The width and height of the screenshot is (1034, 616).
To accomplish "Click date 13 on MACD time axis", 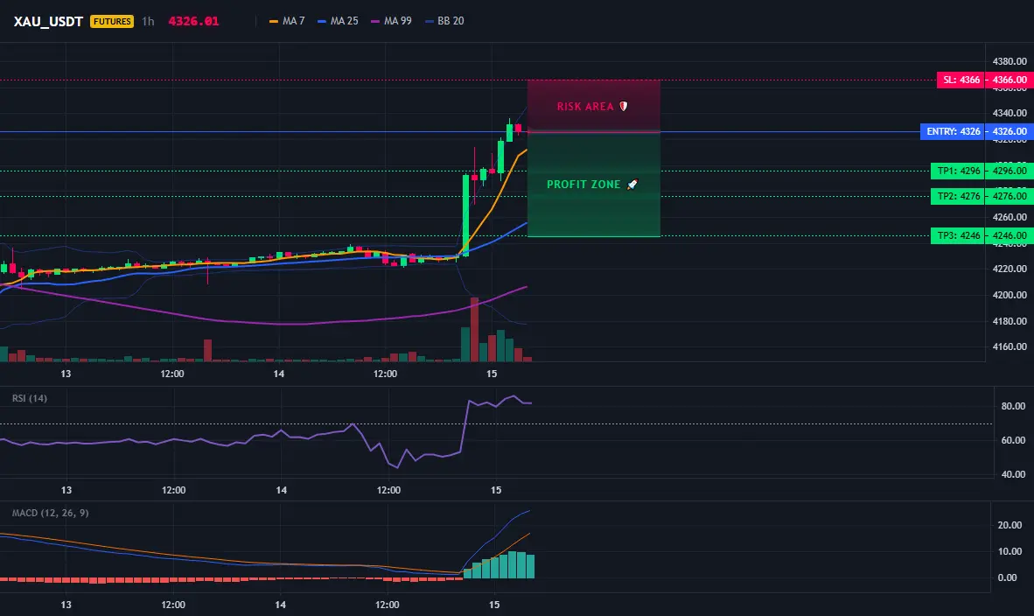I will pos(66,605).
